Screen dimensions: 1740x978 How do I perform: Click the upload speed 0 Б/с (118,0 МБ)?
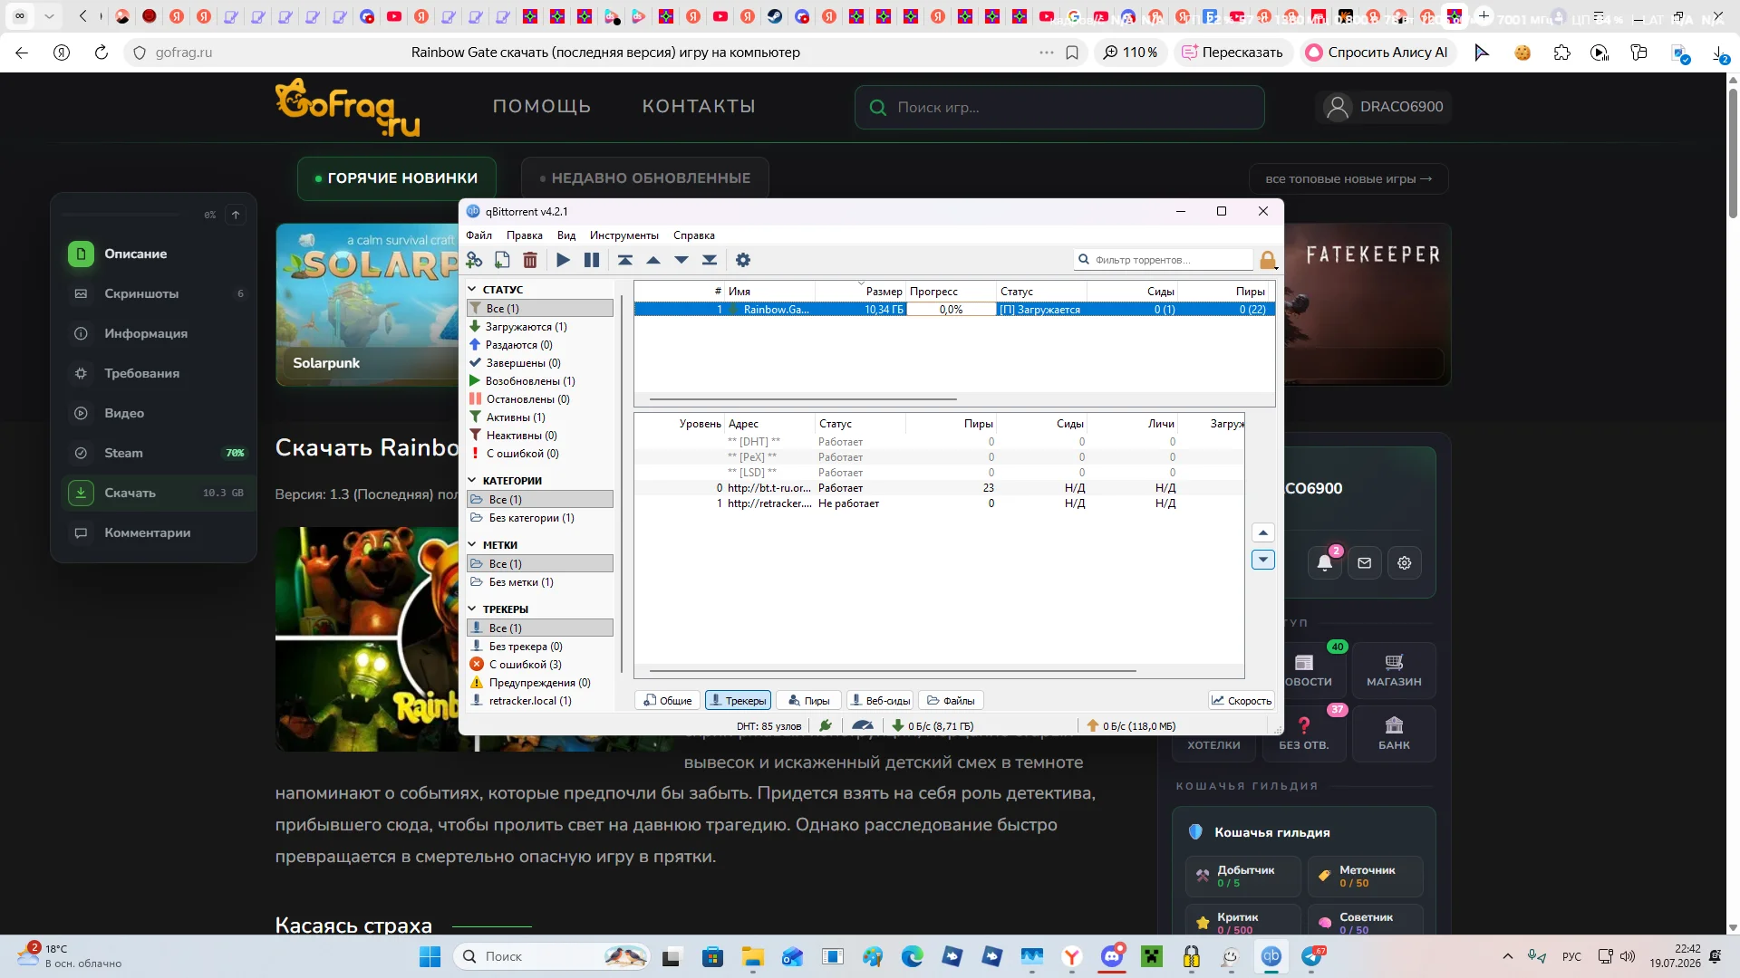[x=1131, y=725]
